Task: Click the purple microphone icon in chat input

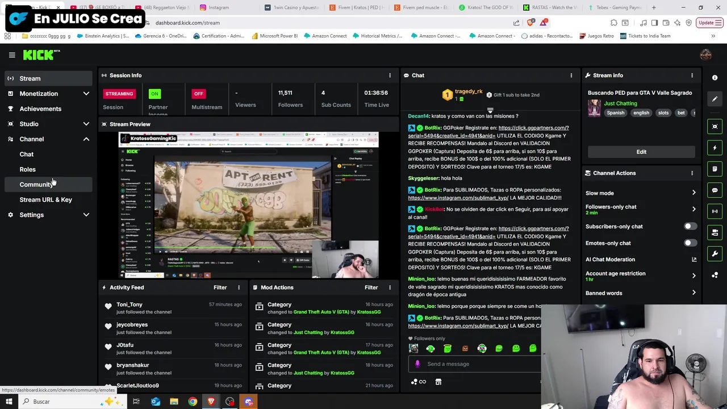Action: [417, 364]
